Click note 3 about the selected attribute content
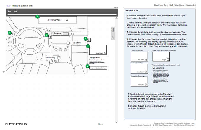201x130 pixels. [157, 33]
